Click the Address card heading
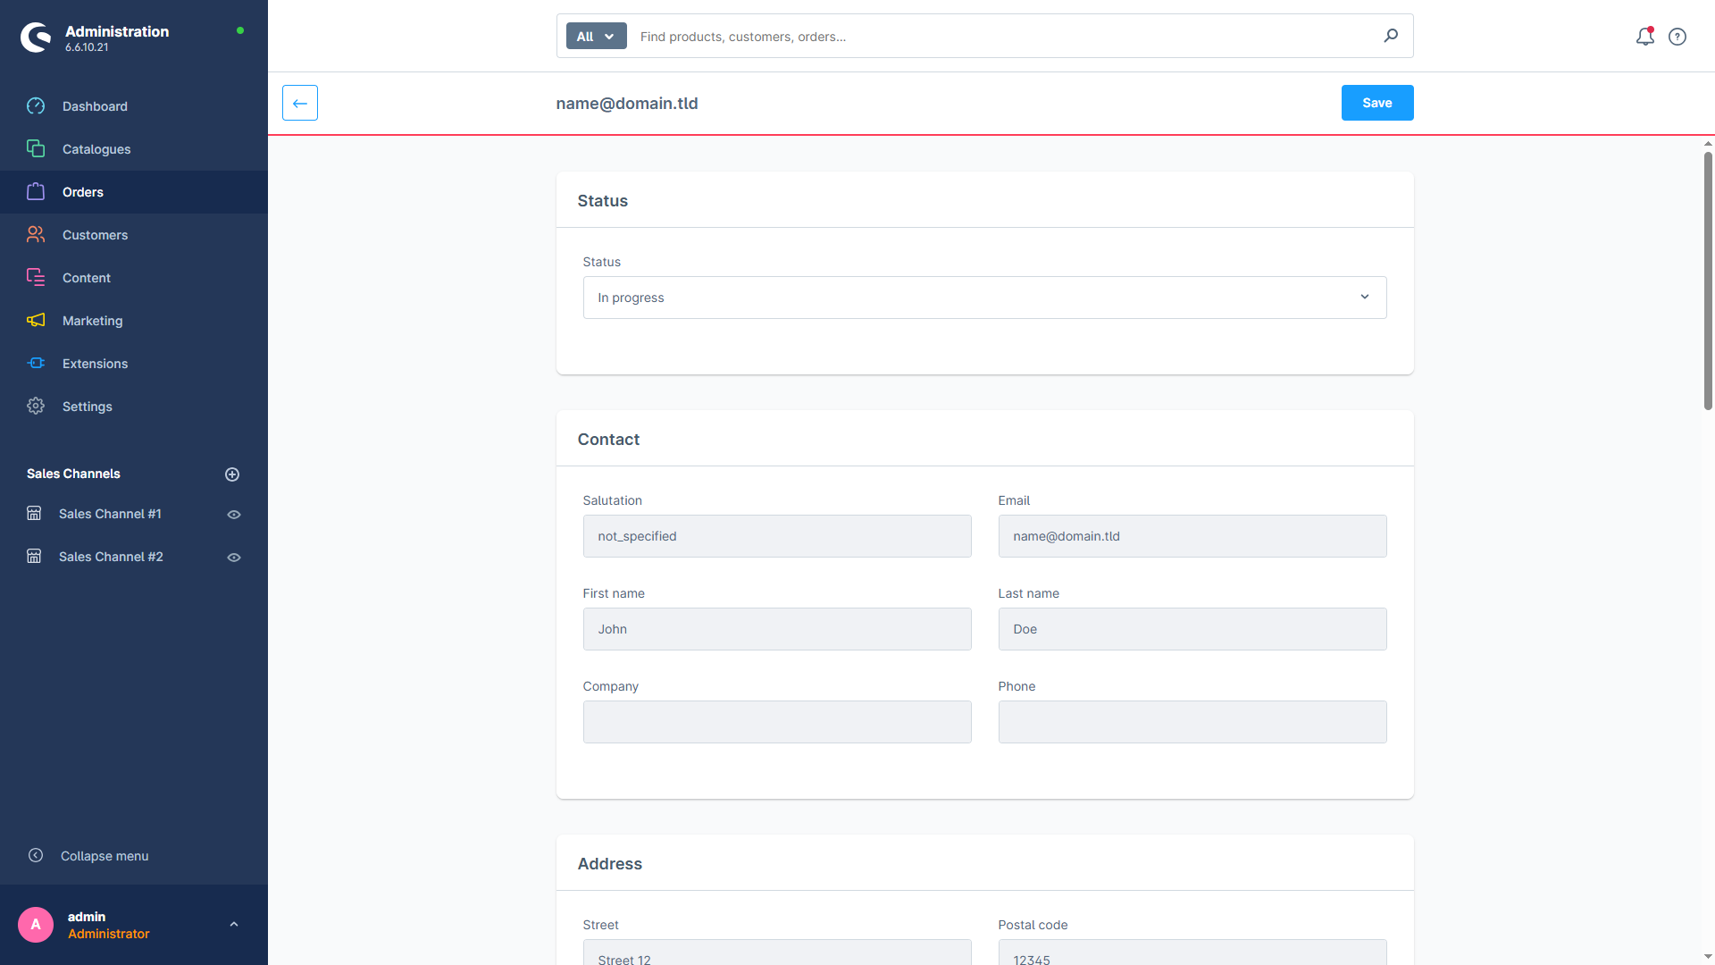This screenshot has width=1715, height=965. pyautogui.click(x=610, y=864)
